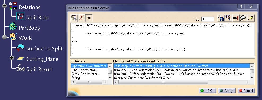Expand the Cutting_Plane tree node
Image resolution: width=262 pixels, height=100 pixels.
(12, 58)
